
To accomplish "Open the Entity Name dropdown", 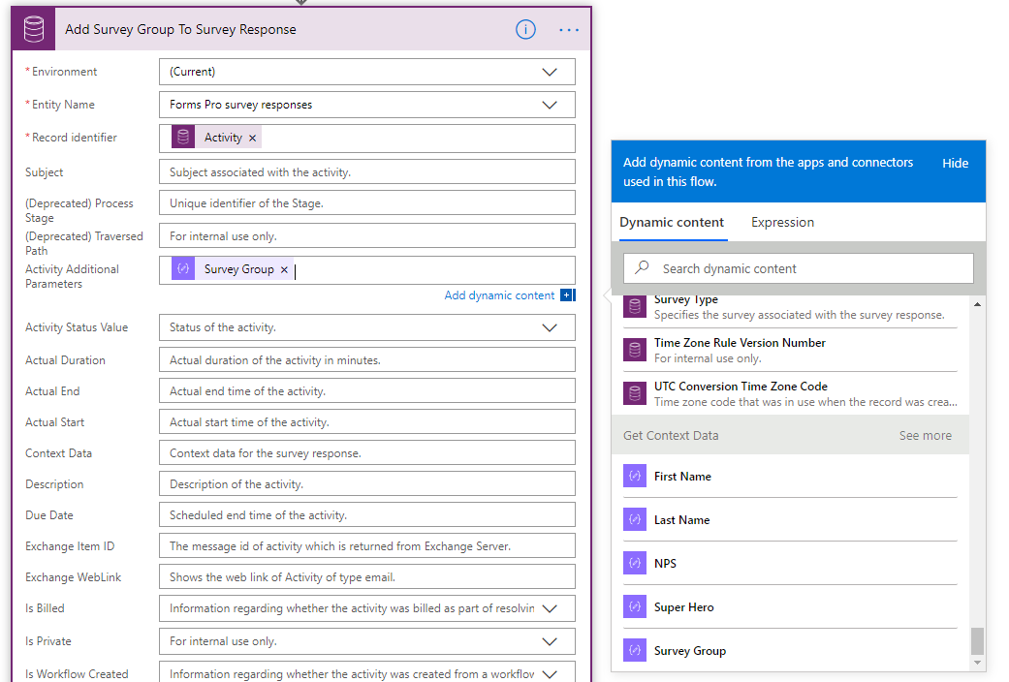I will [x=550, y=104].
